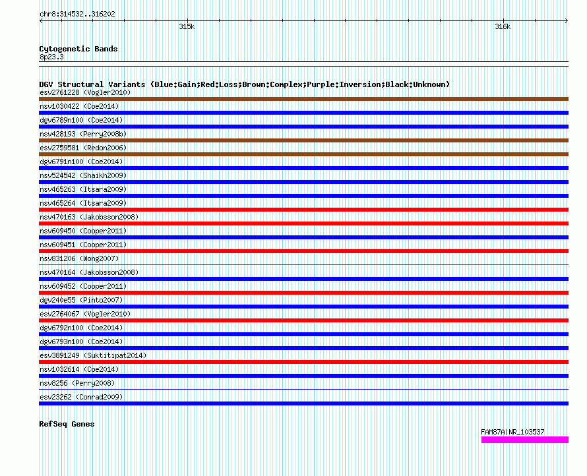Viewport: 587px width, 476px height.
Task: Select the esv2759581 (Redon2006) variant label
Action: coord(83,148)
